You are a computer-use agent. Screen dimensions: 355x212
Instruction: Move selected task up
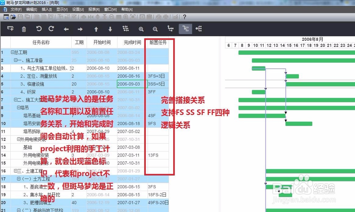[x=96, y=29]
